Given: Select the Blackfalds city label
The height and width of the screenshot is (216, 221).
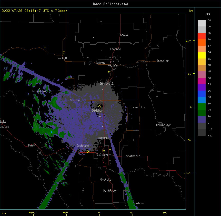Looking at the screenshot, I should pos(113,57).
